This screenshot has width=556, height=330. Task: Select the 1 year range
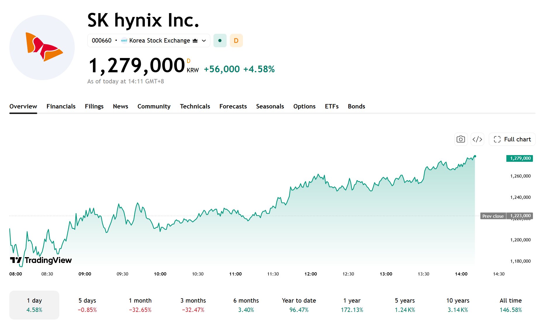coord(352,305)
